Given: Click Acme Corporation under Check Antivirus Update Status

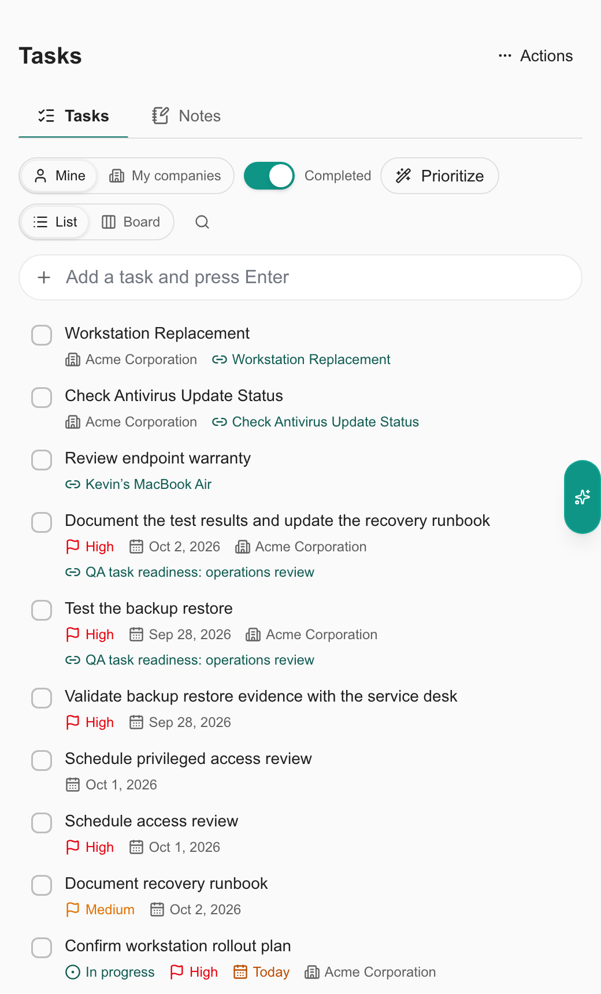Looking at the screenshot, I should 131,422.
